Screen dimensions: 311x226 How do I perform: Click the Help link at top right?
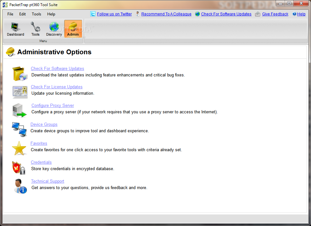(301, 14)
